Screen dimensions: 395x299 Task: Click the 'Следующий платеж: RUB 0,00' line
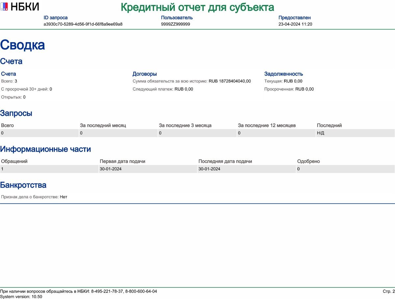click(x=163, y=89)
